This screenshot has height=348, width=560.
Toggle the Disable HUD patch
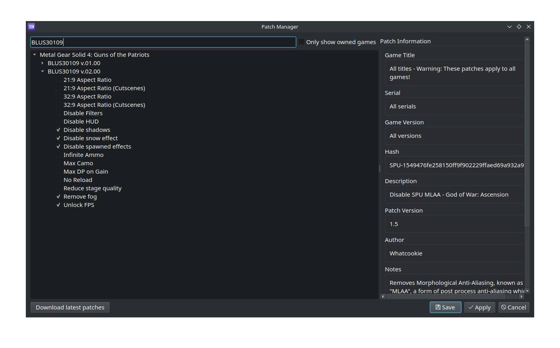(x=58, y=122)
